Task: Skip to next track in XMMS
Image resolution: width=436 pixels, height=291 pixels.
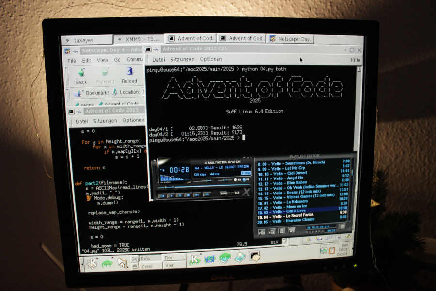Action: point(197,195)
